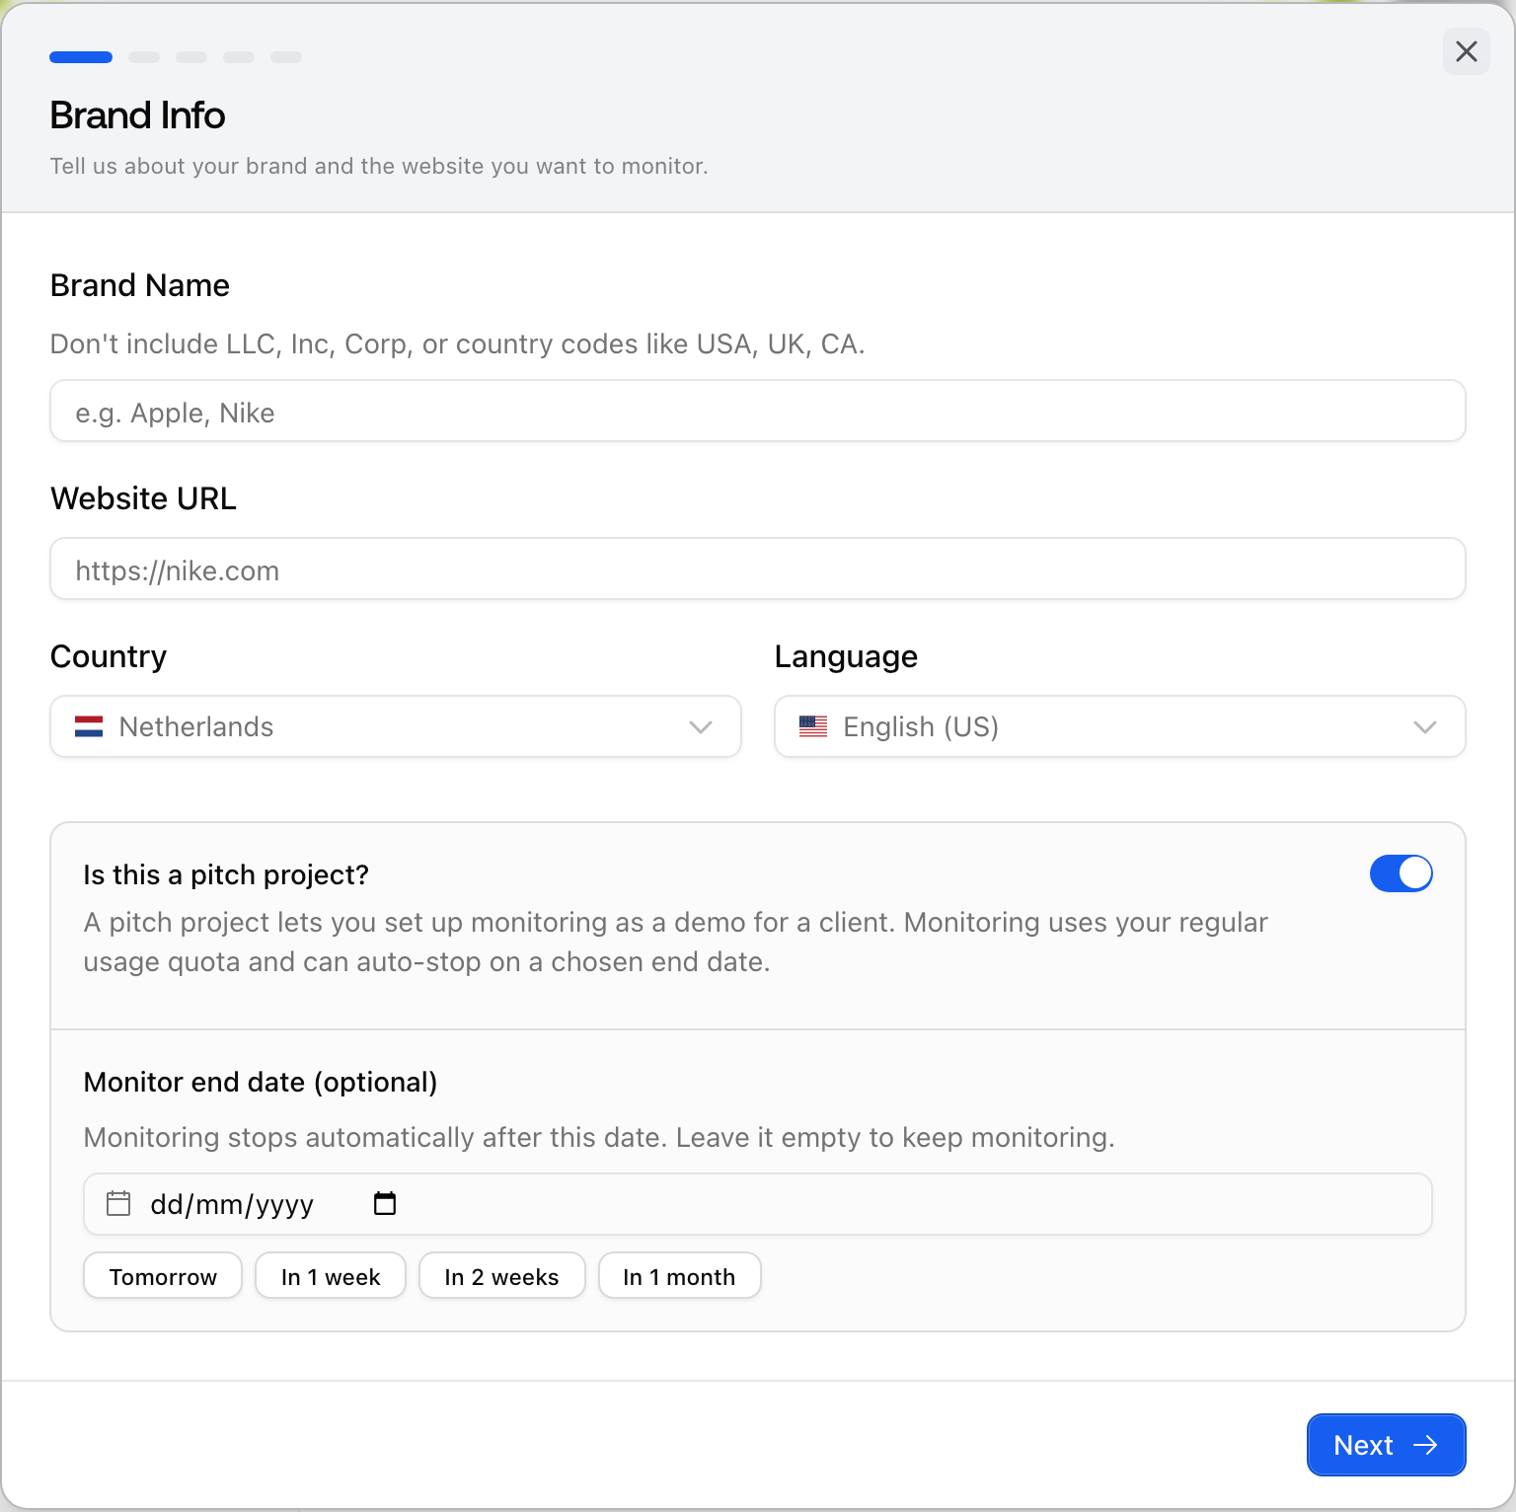
Task: Click the outline calendar icon in date field
Action: click(118, 1203)
